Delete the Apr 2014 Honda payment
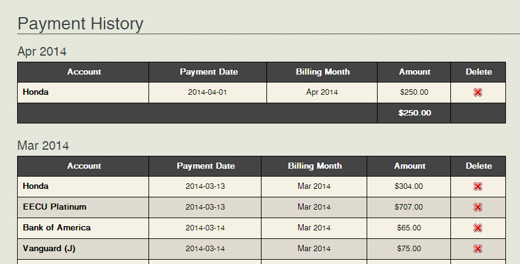 478,92
